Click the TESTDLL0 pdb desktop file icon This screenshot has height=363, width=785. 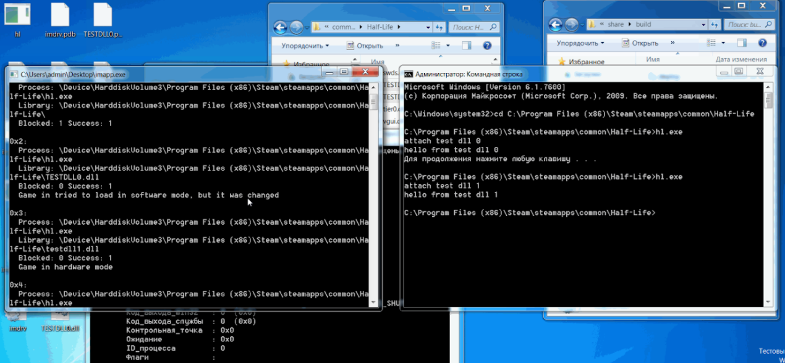[103, 19]
